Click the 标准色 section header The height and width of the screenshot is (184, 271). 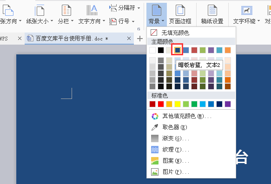point(191,95)
